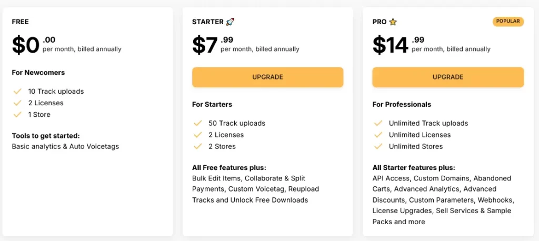Click checkmark beside Unlimited Licenses
This screenshot has width=539, height=241.
coord(378,135)
